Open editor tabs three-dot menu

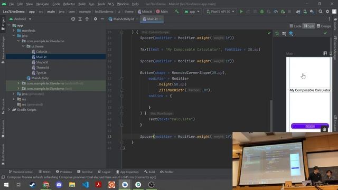click(329, 19)
